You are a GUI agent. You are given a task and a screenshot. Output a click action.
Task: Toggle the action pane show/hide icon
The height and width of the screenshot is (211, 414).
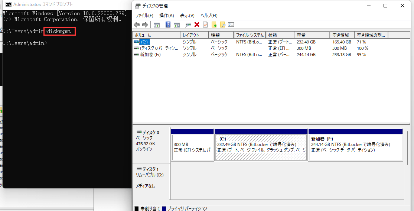coord(177,25)
